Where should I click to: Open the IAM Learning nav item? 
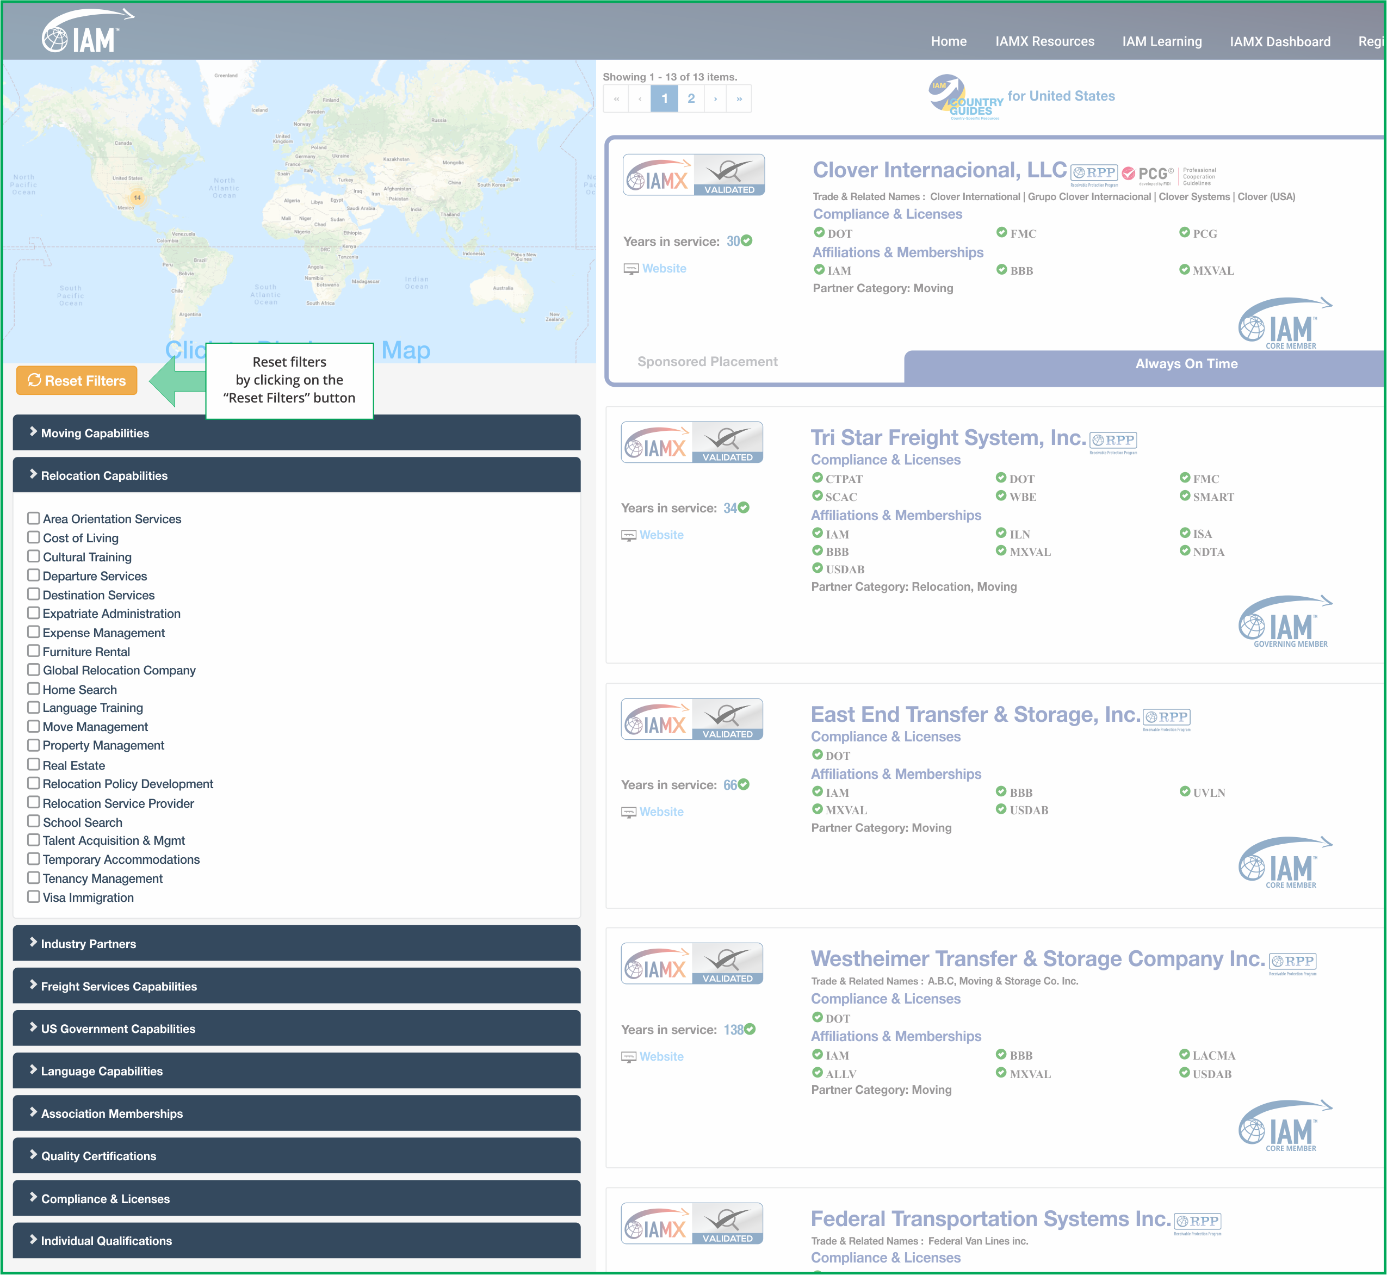pyautogui.click(x=1161, y=41)
